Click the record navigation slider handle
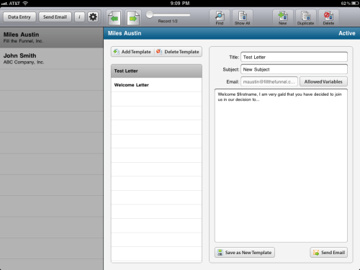360x270 pixels. [150, 14]
